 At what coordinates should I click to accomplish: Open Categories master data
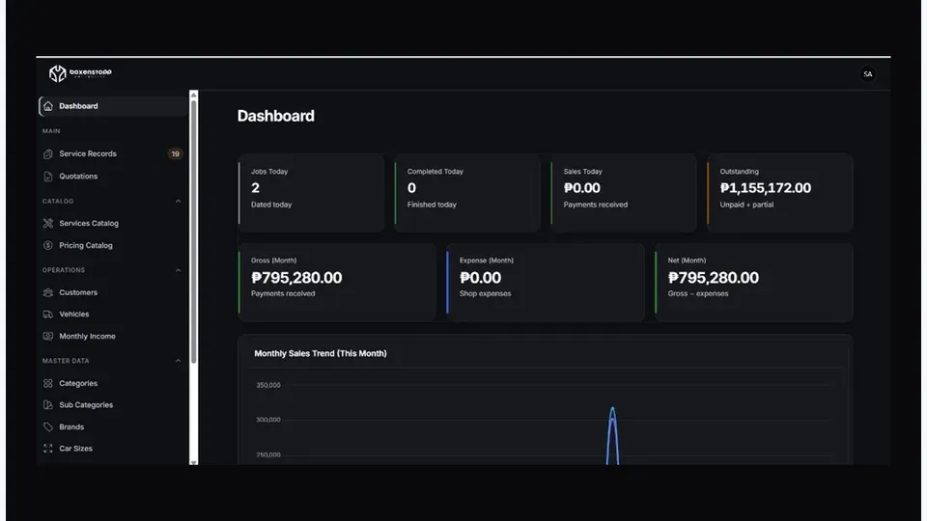(x=113, y=383)
